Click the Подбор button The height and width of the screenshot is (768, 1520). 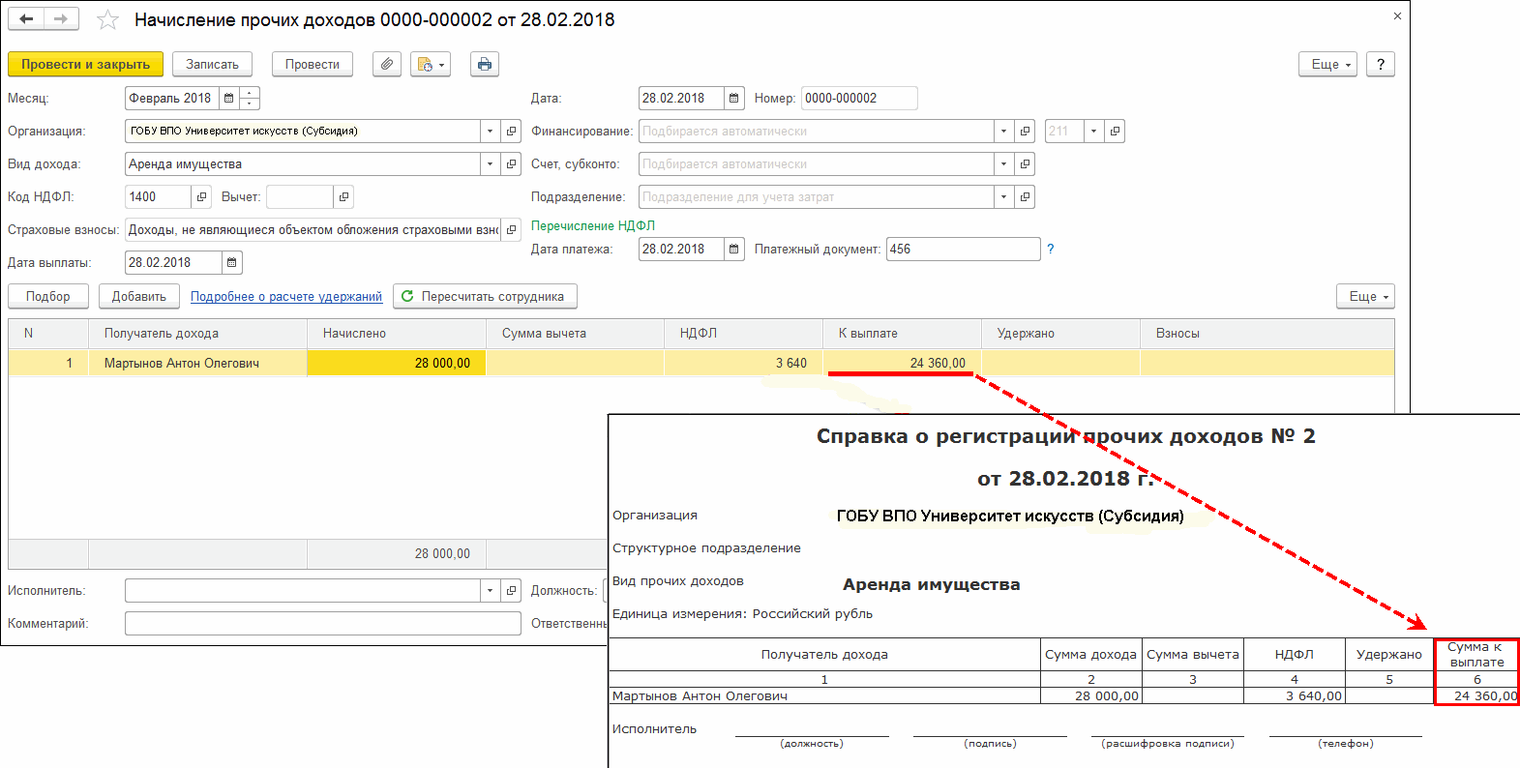pyautogui.click(x=48, y=297)
